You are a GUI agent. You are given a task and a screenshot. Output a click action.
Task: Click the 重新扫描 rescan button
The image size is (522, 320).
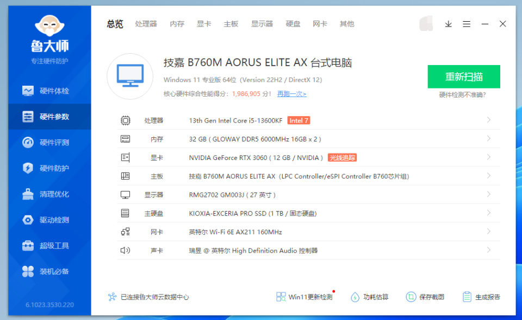pos(463,76)
